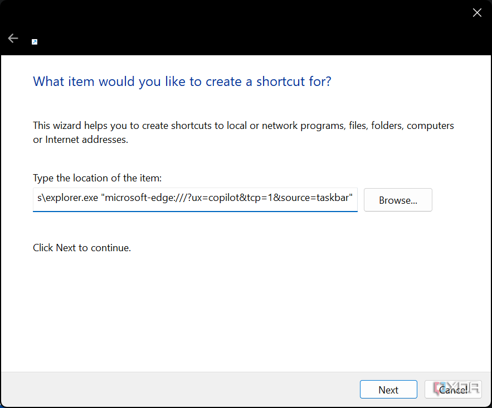
Task: Click the 'or Internet addresses.' text line
Action: [81, 140]
